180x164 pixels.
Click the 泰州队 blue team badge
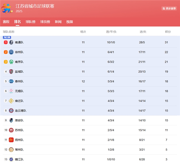pyautogui.click(x=11, y=81)
